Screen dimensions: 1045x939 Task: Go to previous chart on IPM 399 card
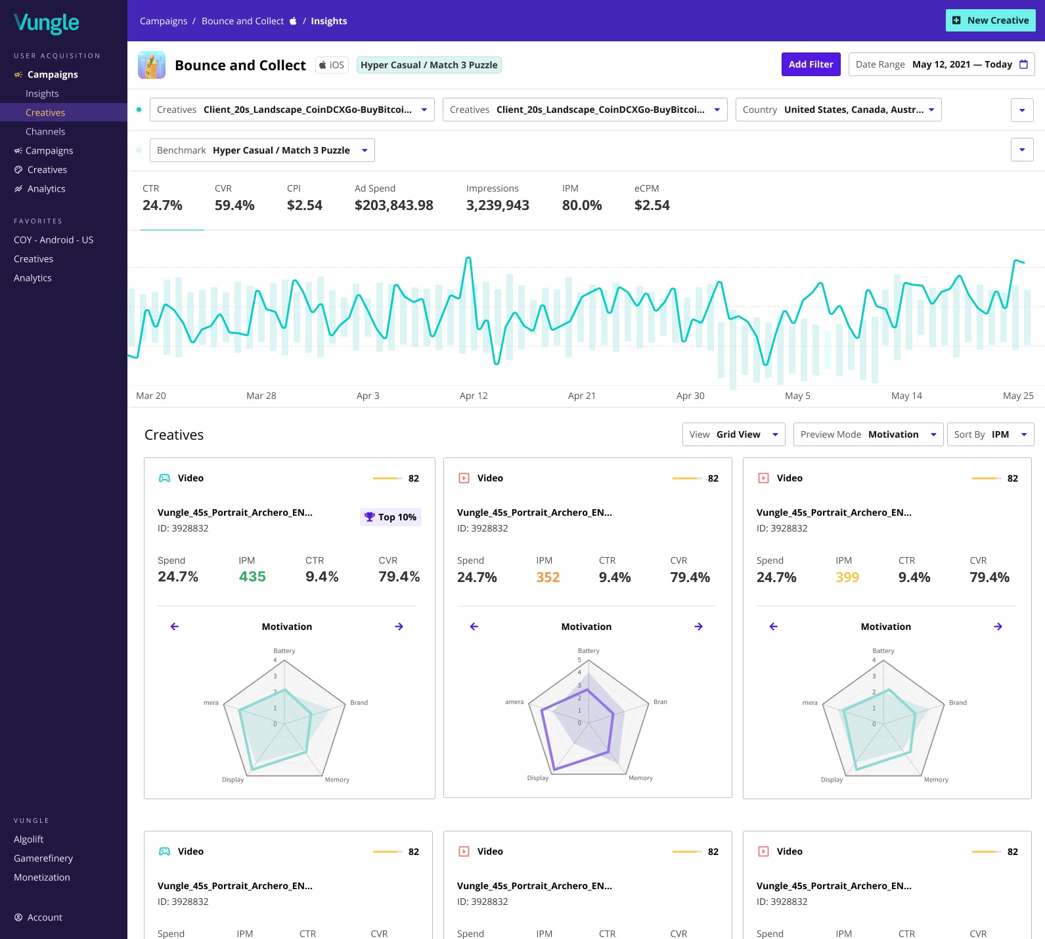point(774,627)
